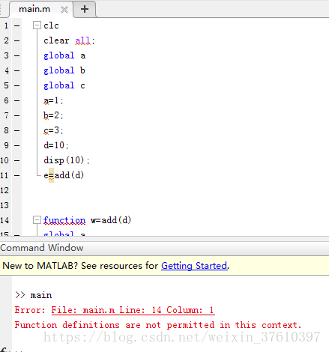Image resolution: width=329 pixels, height=352 pixels.
Task: Click the 'b=2;' statement
Action: (53, 115)
